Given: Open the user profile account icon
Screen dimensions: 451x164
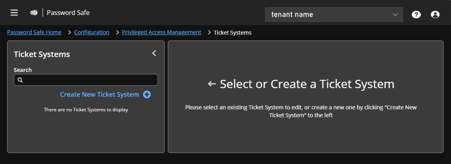Looking at the screenshot, I should click(435, 15).
